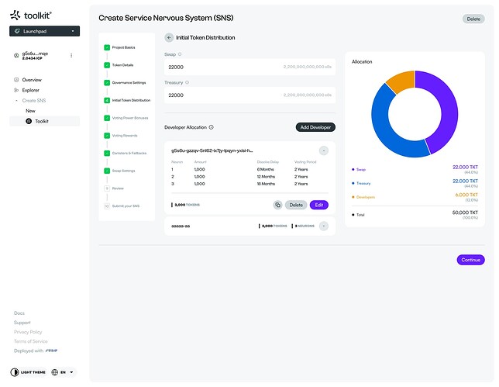Screen dimensions: 499x387
Task: Expand the aaaaa-aa developer entry
Action: point(324,226)
